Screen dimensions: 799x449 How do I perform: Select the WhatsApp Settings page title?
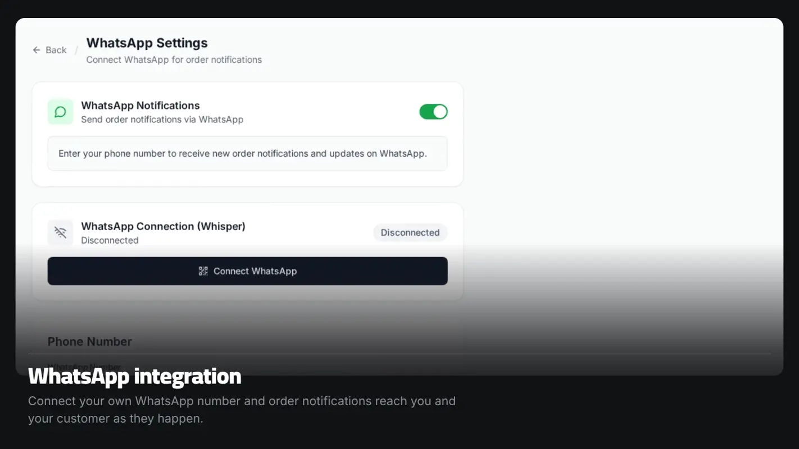coord(147,43)
